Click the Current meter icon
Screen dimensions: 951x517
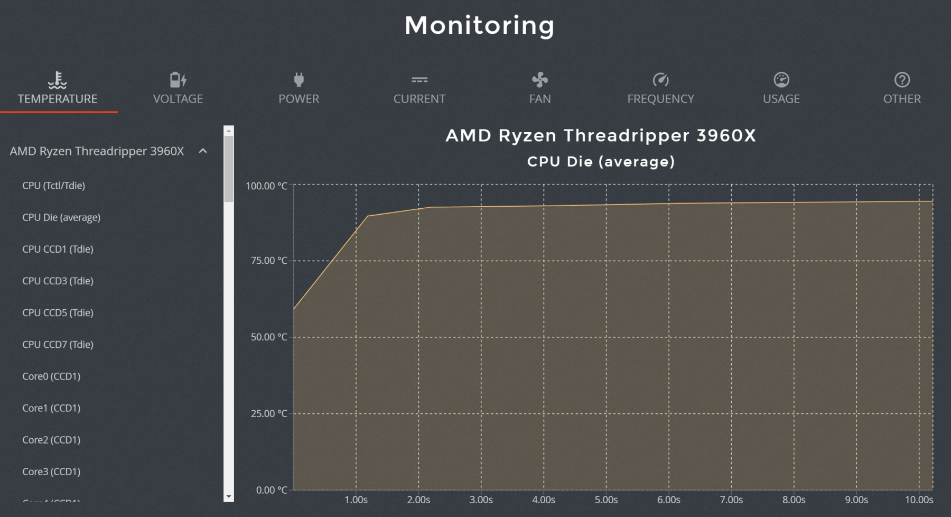419,80
